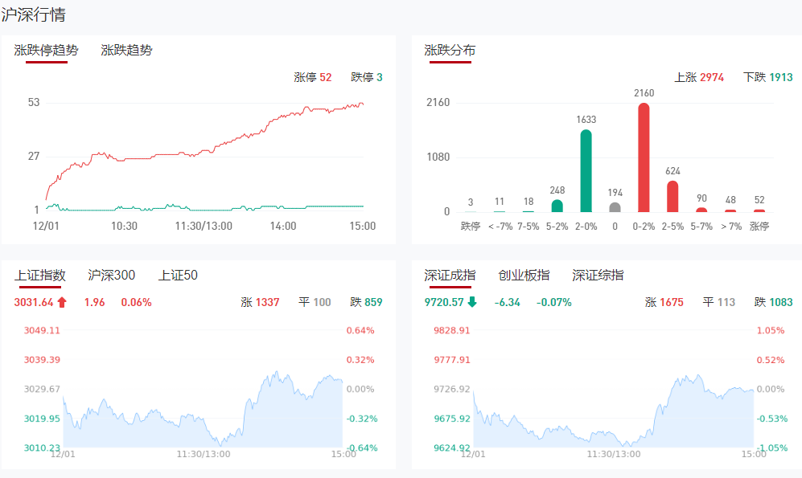Click the 跌停 3 count label
This screenshot has width=802, height=478.
[367, 78]
